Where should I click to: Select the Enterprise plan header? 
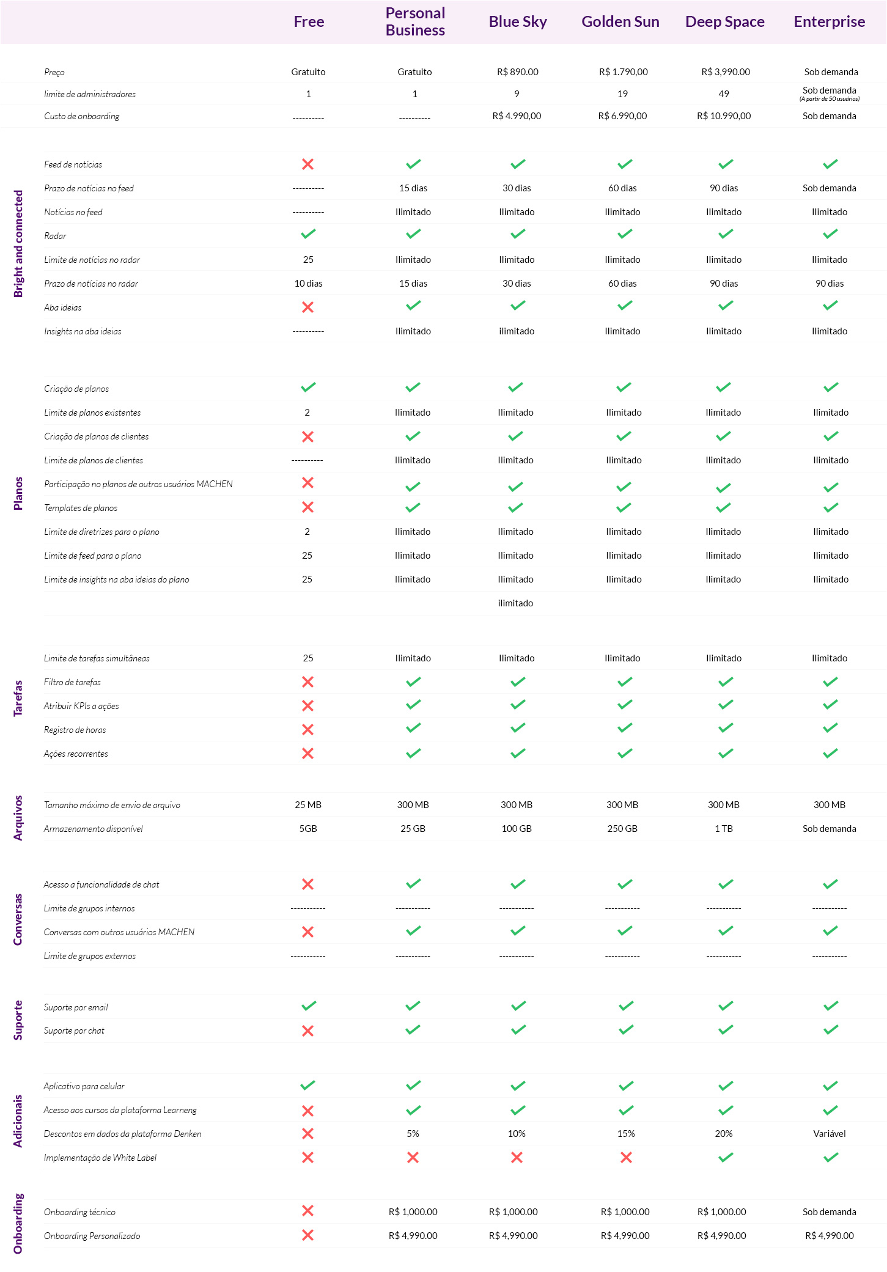830,21
